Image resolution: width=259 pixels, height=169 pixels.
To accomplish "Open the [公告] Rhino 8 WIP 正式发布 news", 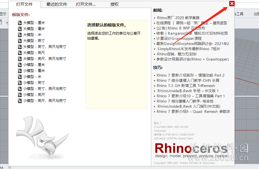I will tap(181, 28).
